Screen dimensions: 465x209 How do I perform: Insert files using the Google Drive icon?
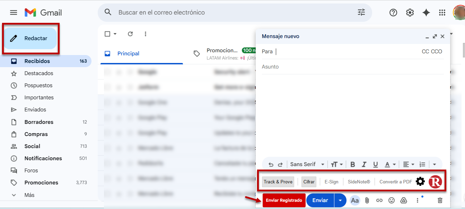click(403, 200)
